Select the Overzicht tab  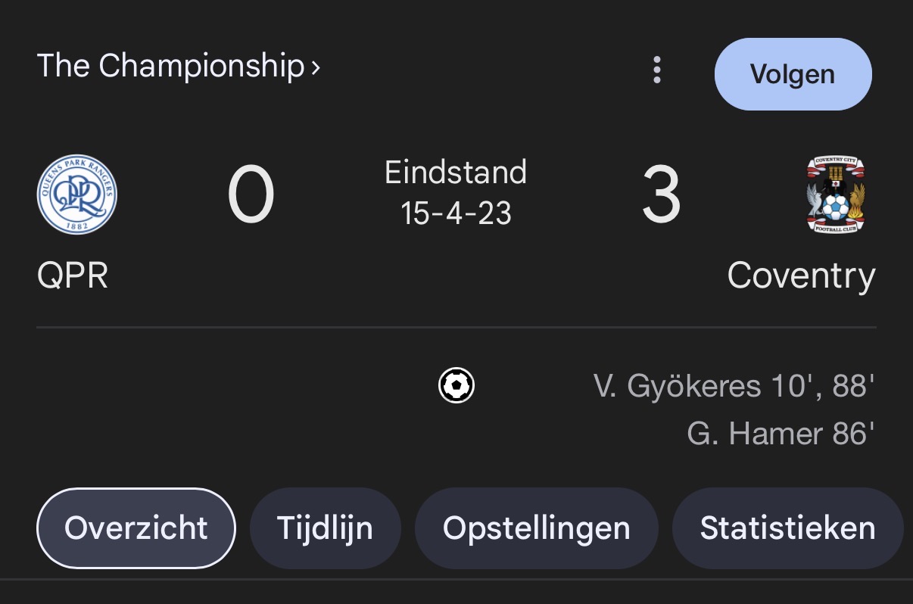click(136, 528)
